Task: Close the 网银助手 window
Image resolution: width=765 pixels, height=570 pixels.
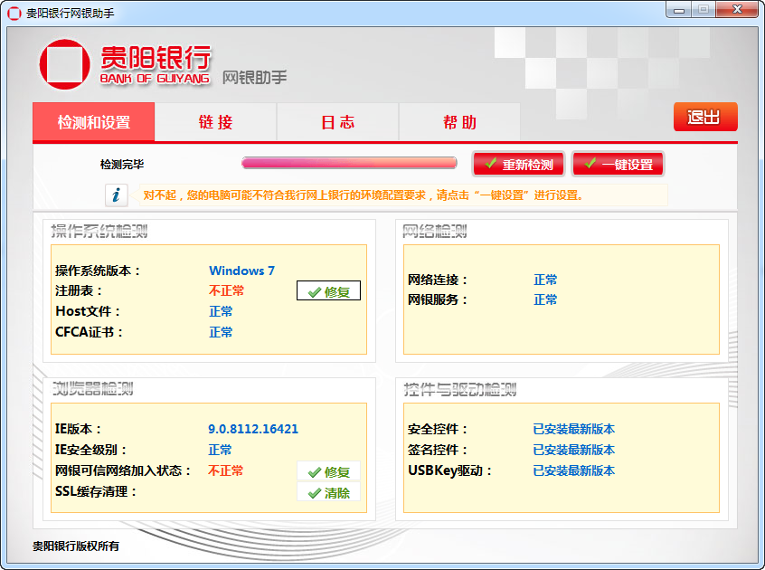Action: 737,10
